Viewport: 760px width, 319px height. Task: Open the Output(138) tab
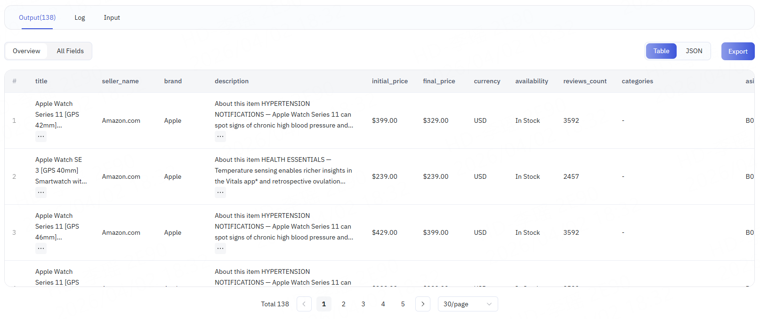37,17
